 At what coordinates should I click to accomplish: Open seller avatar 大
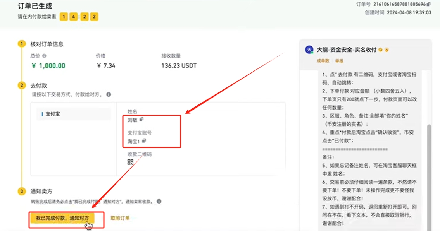pos(309,50)
